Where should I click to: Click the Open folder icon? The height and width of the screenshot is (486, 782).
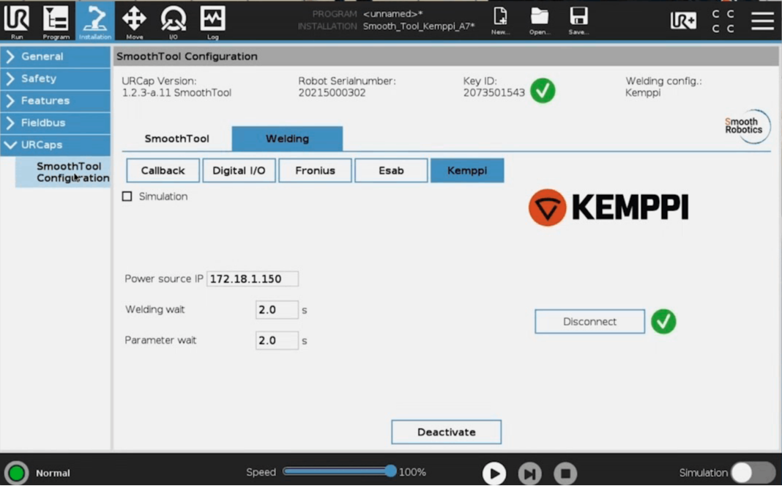539,21
